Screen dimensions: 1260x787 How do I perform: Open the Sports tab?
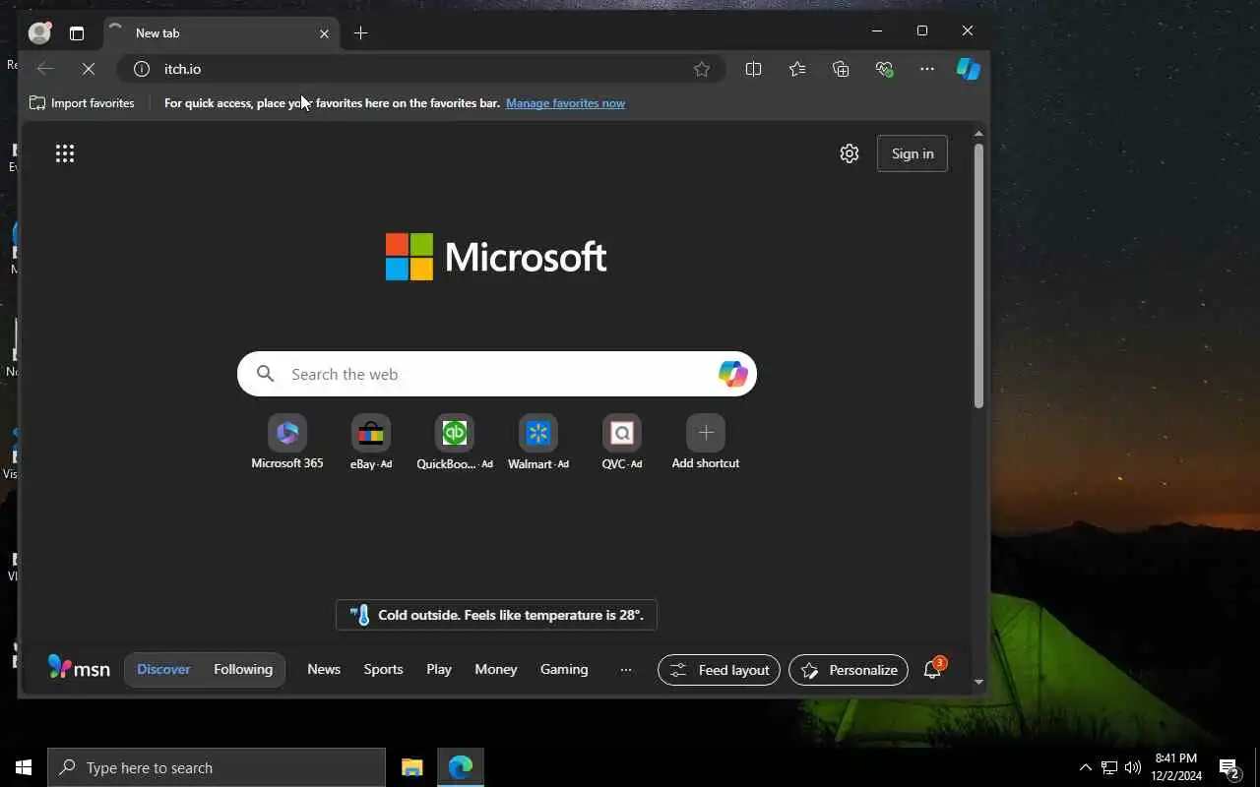383,669
